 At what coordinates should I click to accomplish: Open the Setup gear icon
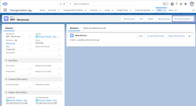tap(181, 4)
